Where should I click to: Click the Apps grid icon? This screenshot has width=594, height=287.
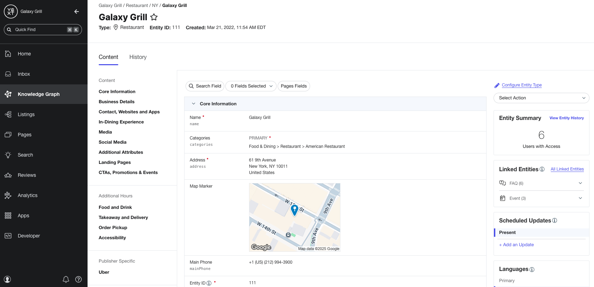(x=8, y=216)
